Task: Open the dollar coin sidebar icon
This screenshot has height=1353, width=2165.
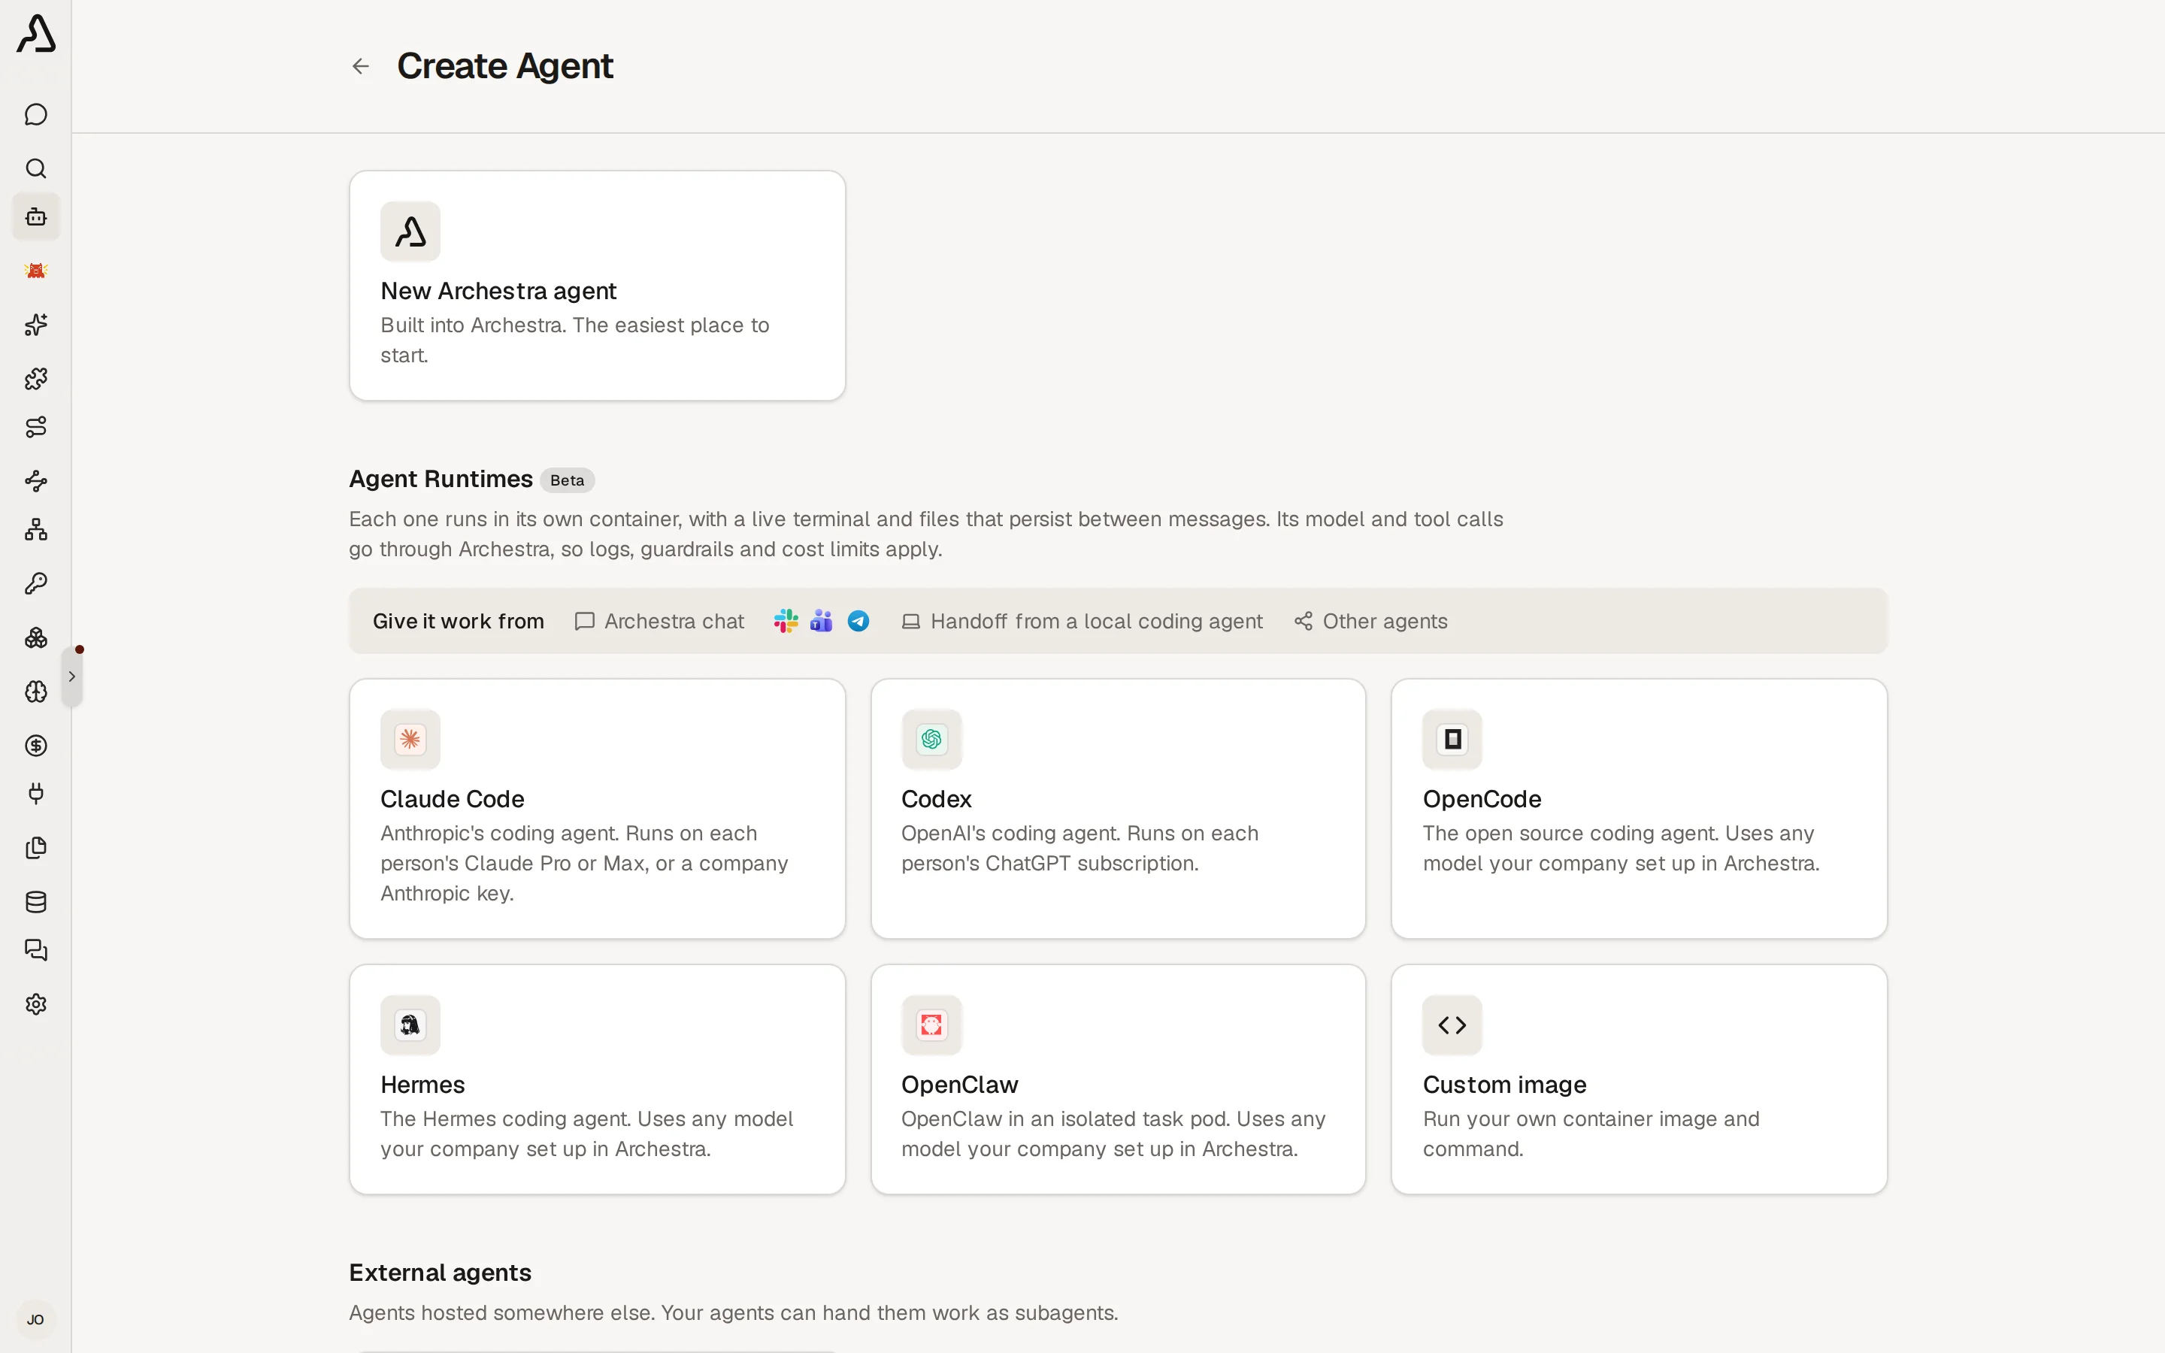Action: pyautogui.click(x=36, y=746)
